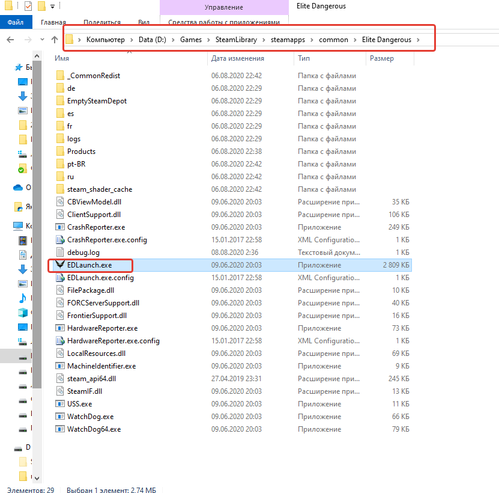The image size is (499, 493).
Task: Select the LocalResources.dll file name
Action: click(97, 353)
